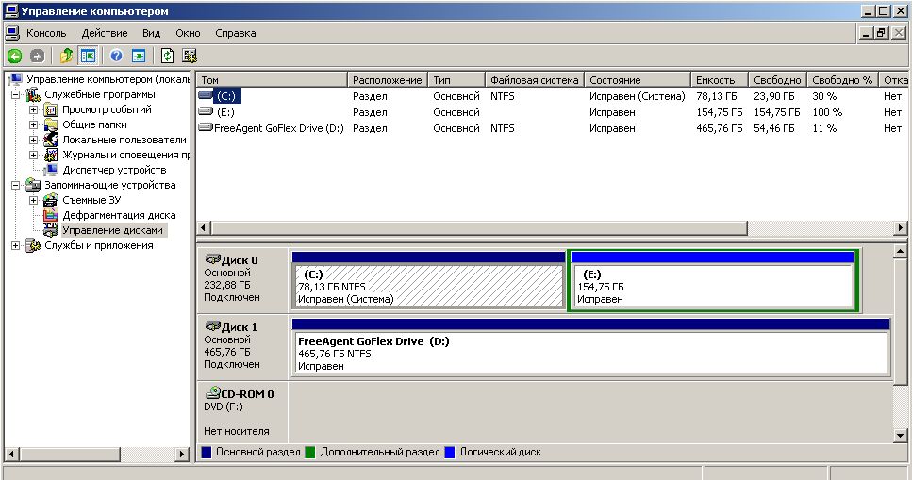Select the Дефрагментация диска tree icon
Screen dimensions: 912x480
point(52,215)
